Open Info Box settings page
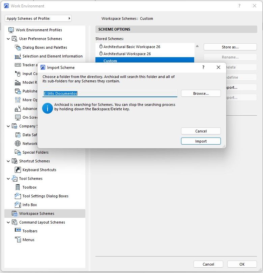Screen dimensions: 263x273 click(30, 205)
